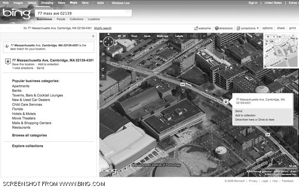Click the pushpin marker on the map
Screen dimensions: 299x188
(x=226, y=102)
